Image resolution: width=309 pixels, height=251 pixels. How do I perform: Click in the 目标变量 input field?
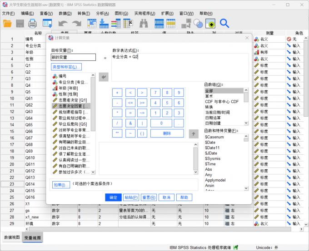point(73,57)
